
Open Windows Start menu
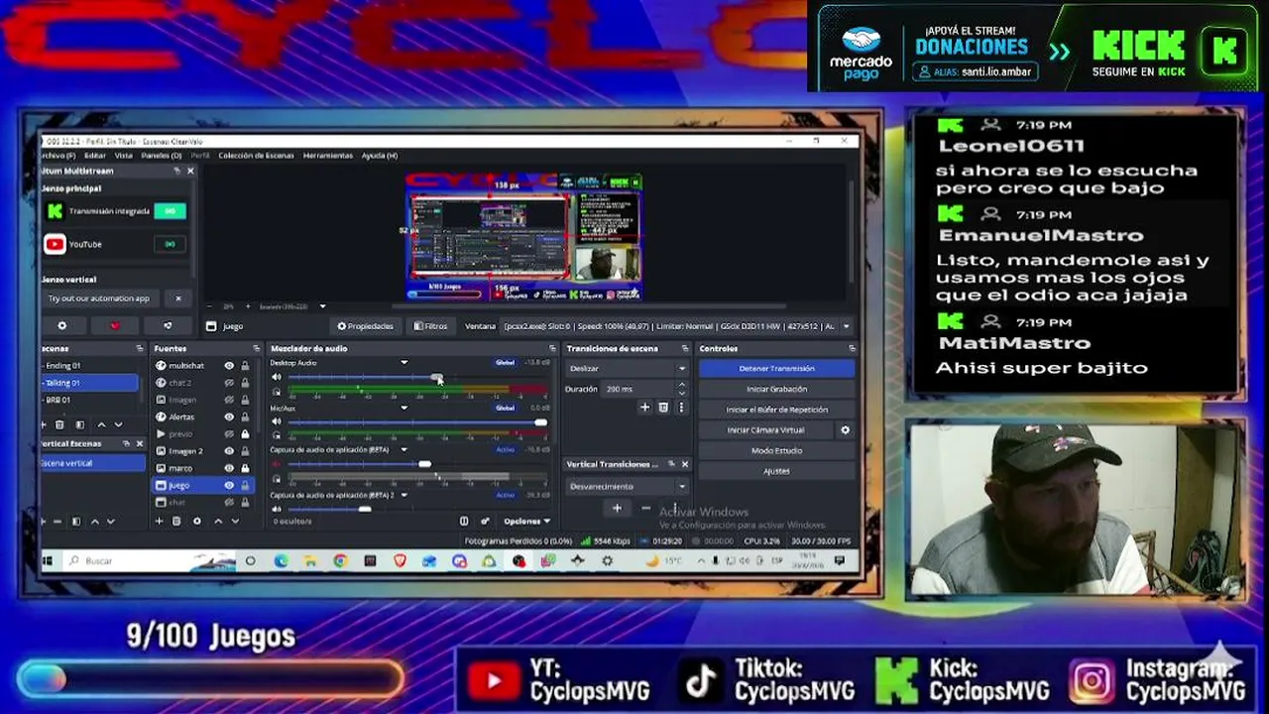click(48, 561)
